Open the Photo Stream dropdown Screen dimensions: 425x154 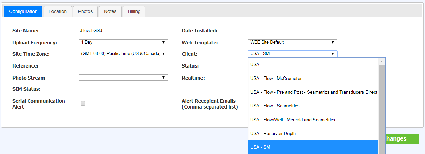123,78
